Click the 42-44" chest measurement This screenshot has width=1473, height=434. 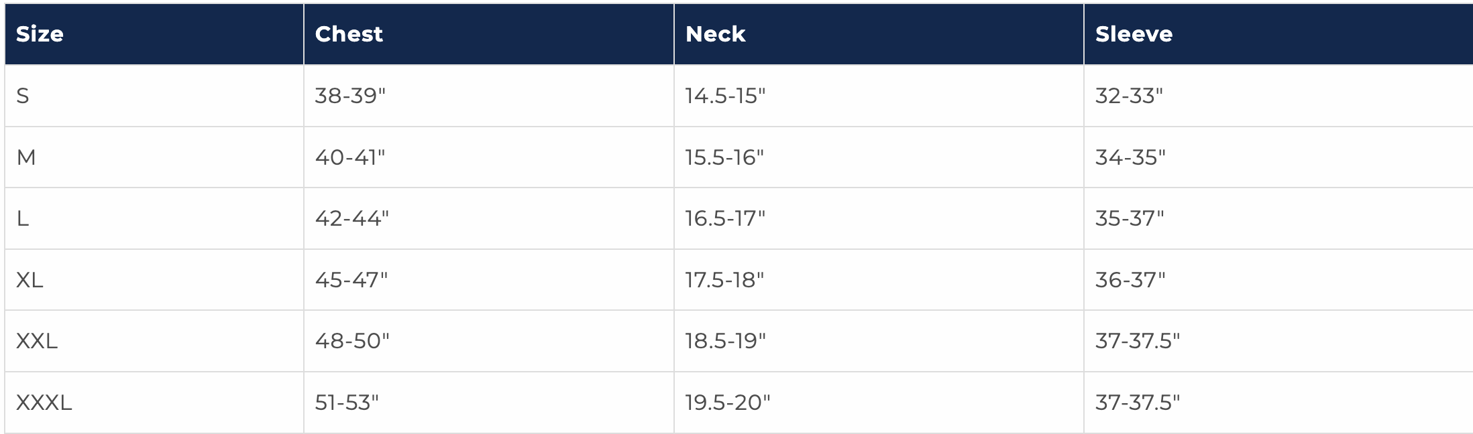[351, 218]
